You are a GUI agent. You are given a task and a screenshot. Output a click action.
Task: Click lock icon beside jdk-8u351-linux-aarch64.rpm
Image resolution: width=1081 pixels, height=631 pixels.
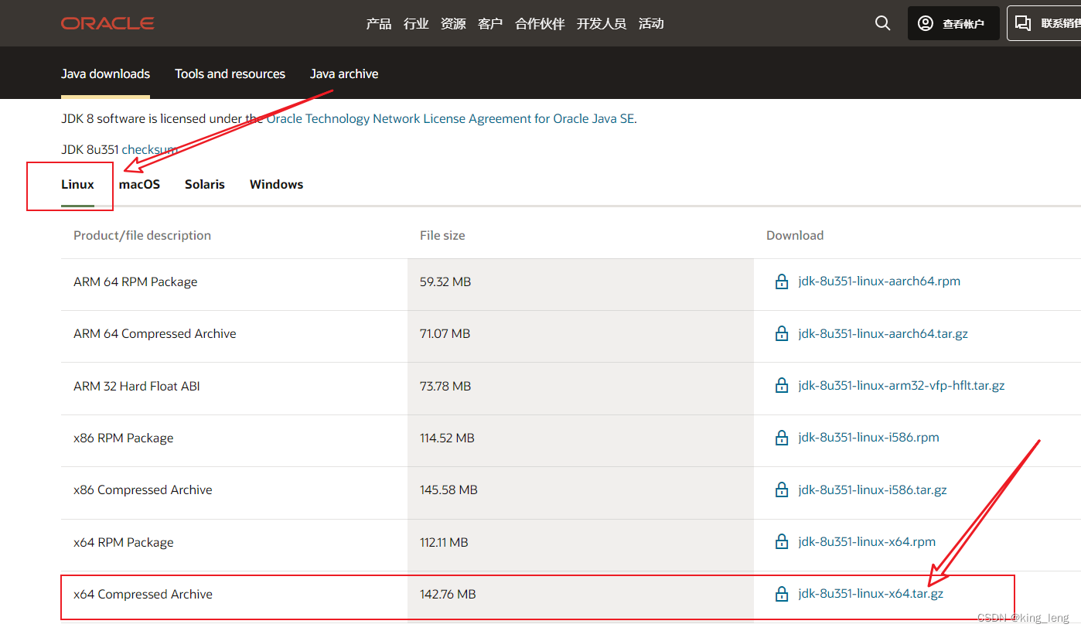pos(782,281)
